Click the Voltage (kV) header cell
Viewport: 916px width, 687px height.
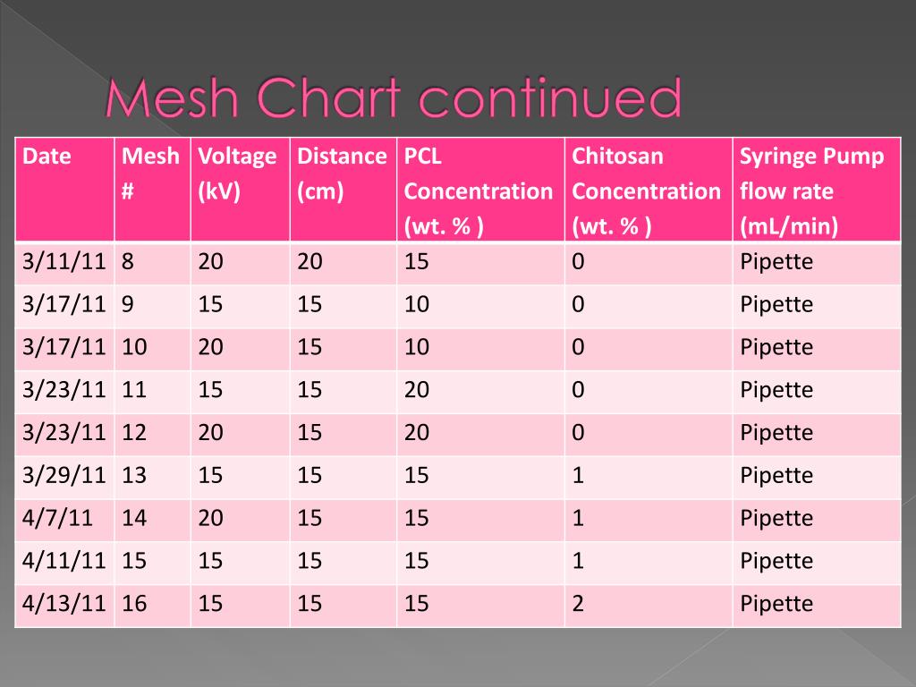[240, 190]
